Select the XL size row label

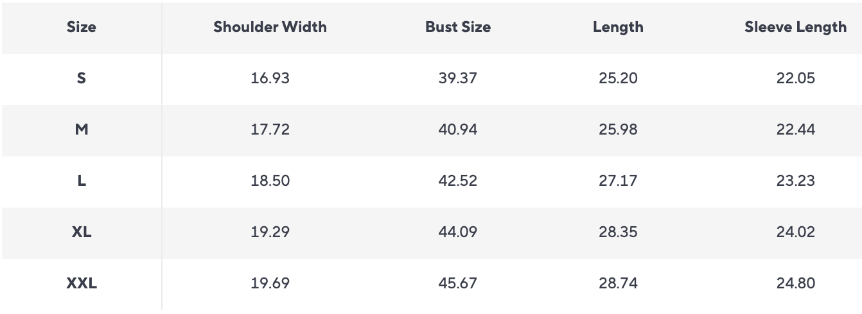[82, 232]
